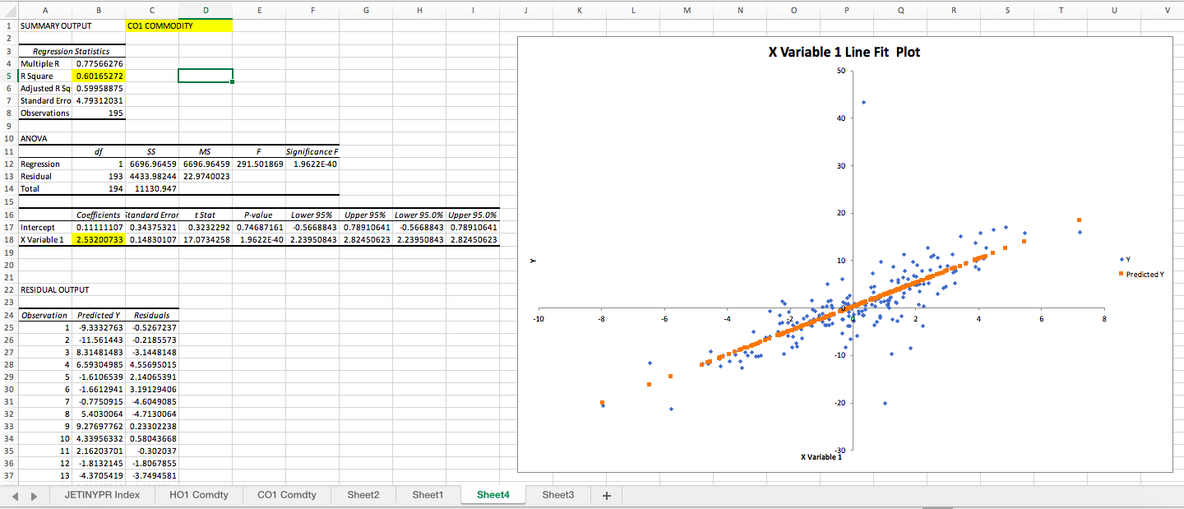Click the left sheet navigation arrow

pos(16,495)
